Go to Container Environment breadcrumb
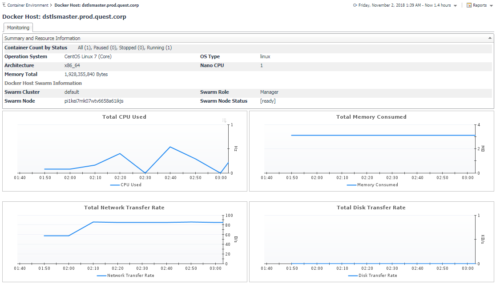Viewport: 496px width, 284px height. [28, 5]
